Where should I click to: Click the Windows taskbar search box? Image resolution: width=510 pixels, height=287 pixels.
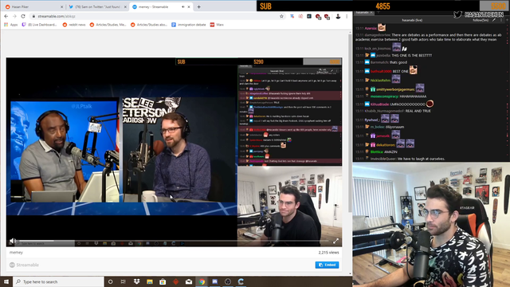58,281
